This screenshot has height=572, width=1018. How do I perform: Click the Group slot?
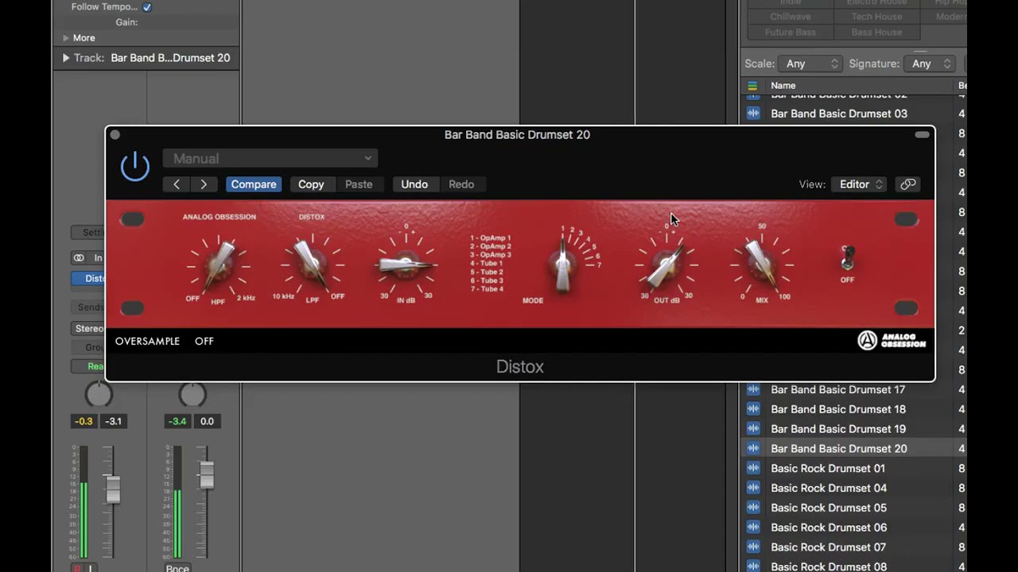click(88, 347)
